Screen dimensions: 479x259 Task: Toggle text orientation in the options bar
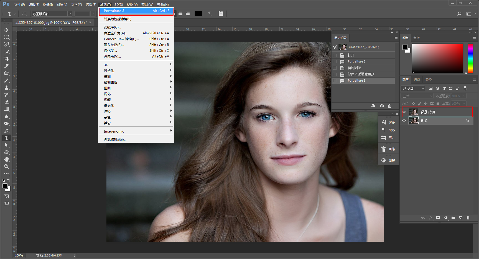point(24,14)
